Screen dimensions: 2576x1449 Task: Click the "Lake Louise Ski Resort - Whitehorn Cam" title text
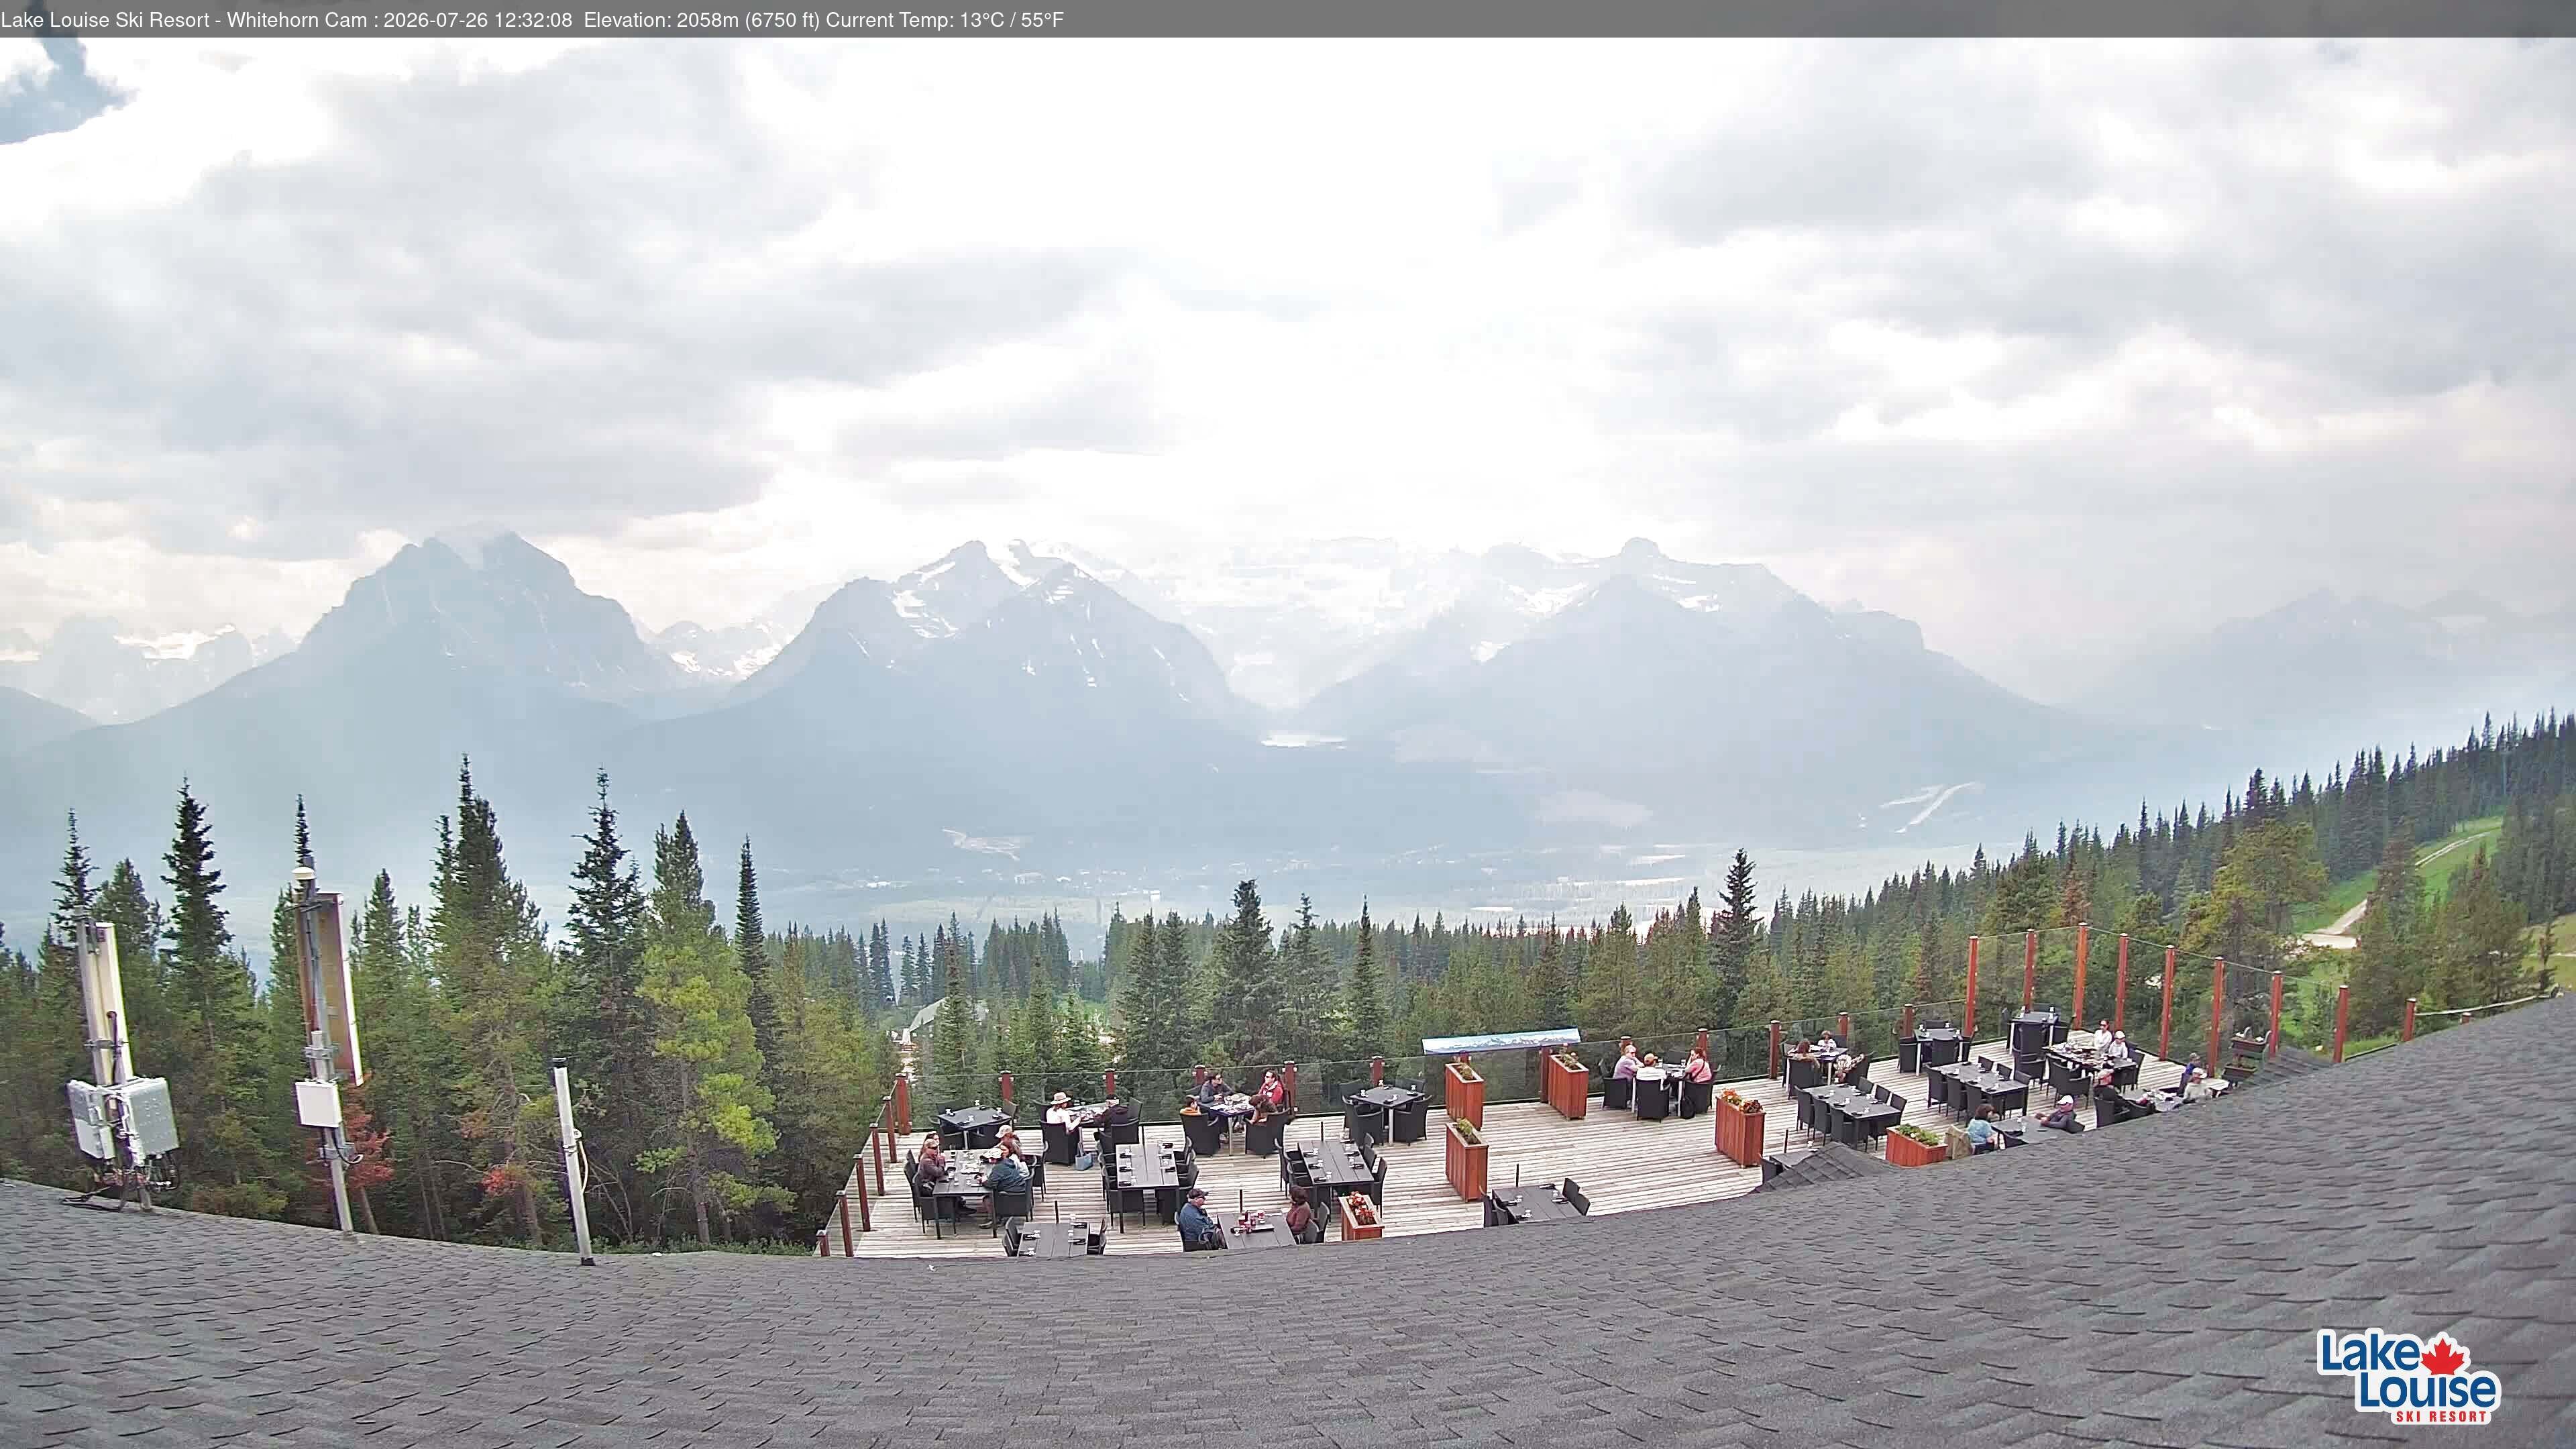pyautogui.click(x=184, y=20)
